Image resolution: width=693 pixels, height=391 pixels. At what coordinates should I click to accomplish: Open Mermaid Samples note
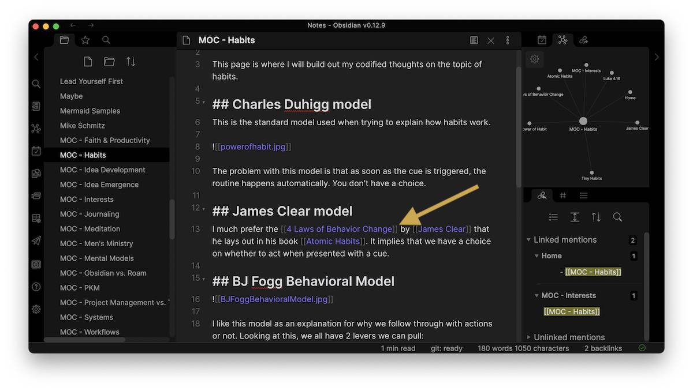90,111
